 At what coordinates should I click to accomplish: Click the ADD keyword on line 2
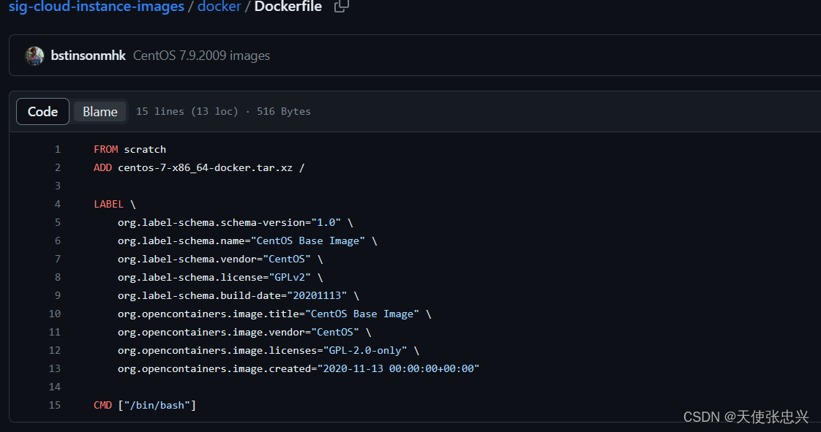pyautogui.click(x=102, y=168)
